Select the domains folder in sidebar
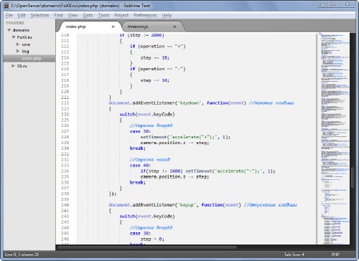 pos(21,30)
